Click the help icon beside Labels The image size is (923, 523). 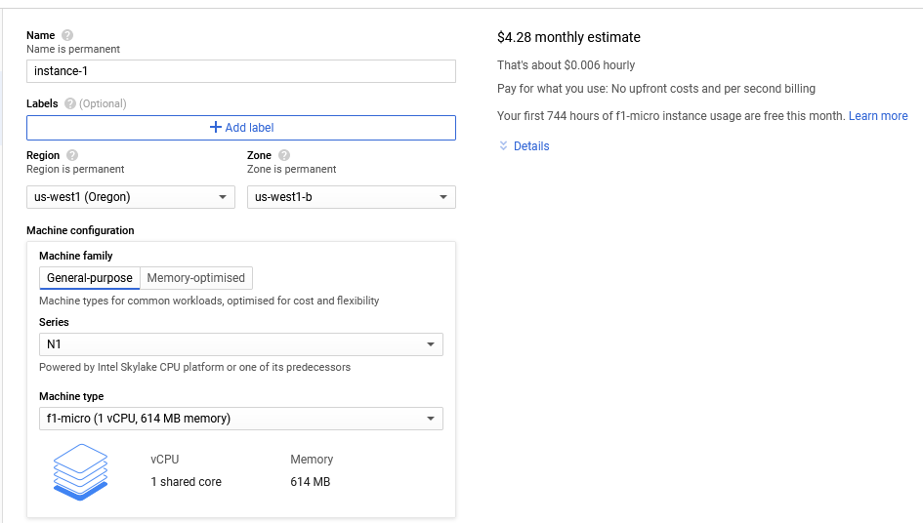(70, 103)
